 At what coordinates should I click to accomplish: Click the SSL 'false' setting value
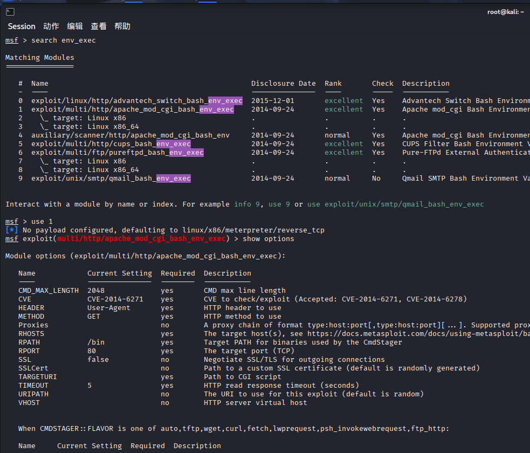(98, 359)
